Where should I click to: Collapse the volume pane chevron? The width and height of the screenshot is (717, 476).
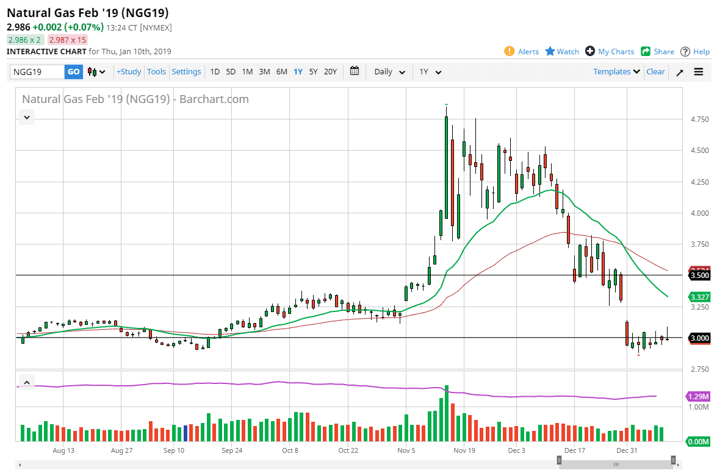pyautogui.click(x=26, y=382)
